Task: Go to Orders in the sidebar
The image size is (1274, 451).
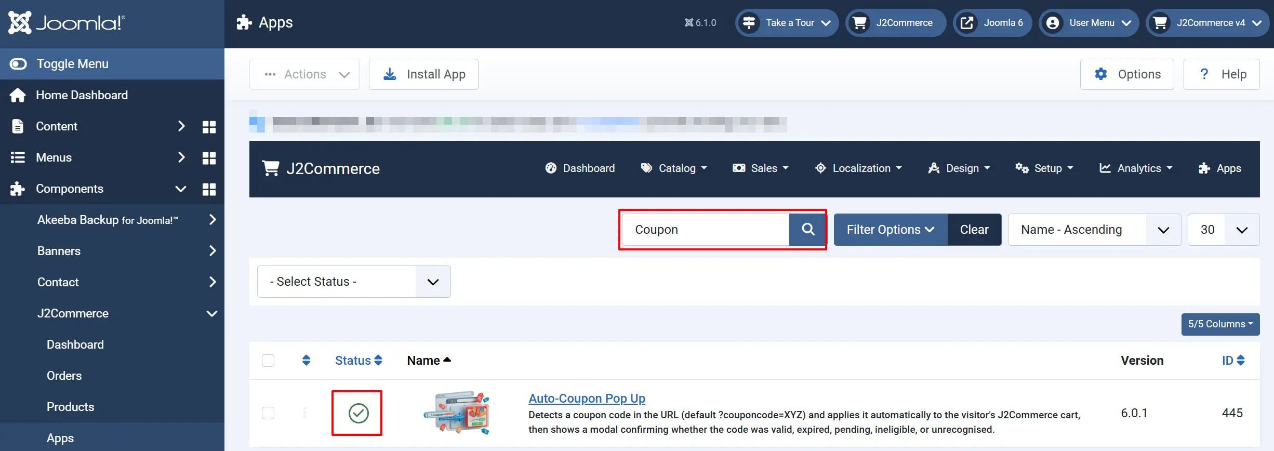Action: (64, 376)
